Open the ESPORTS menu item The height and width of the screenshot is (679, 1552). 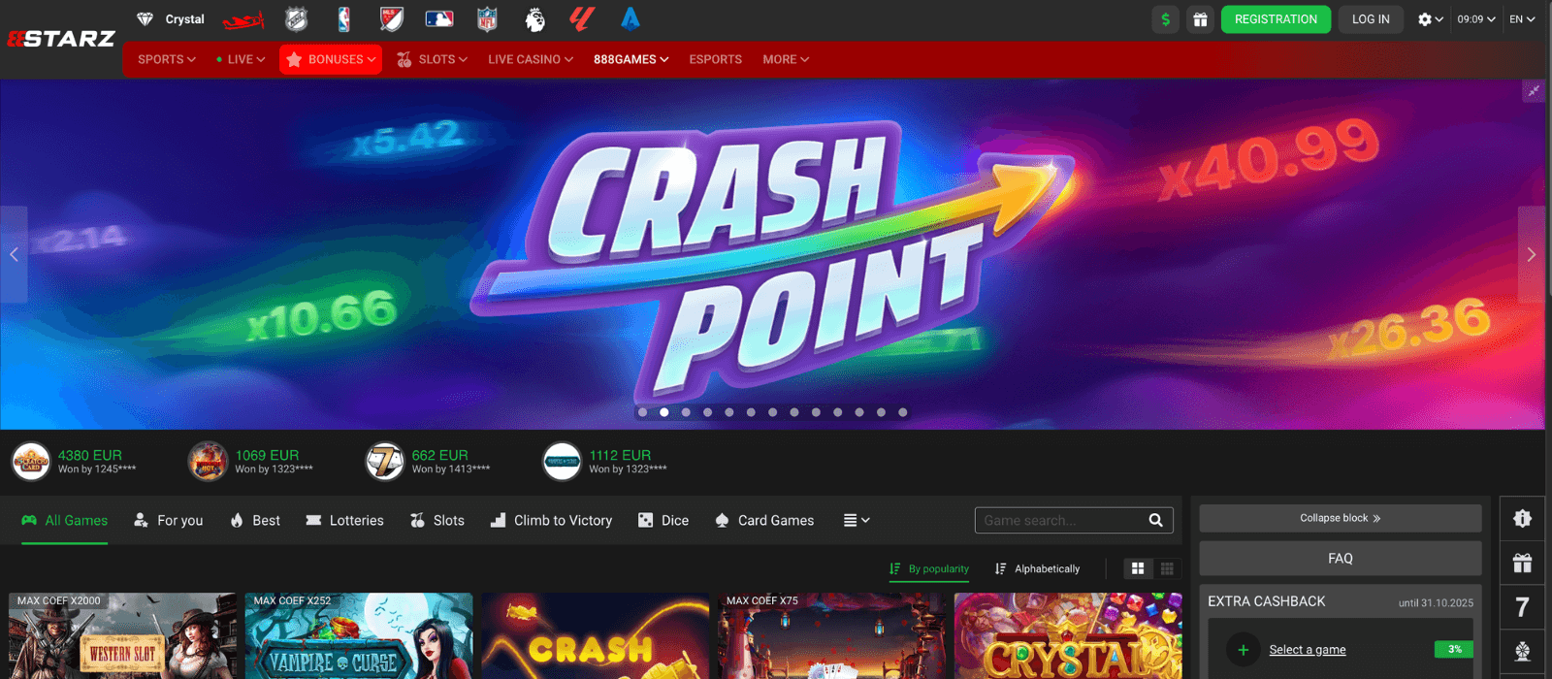tap(715, 59)
